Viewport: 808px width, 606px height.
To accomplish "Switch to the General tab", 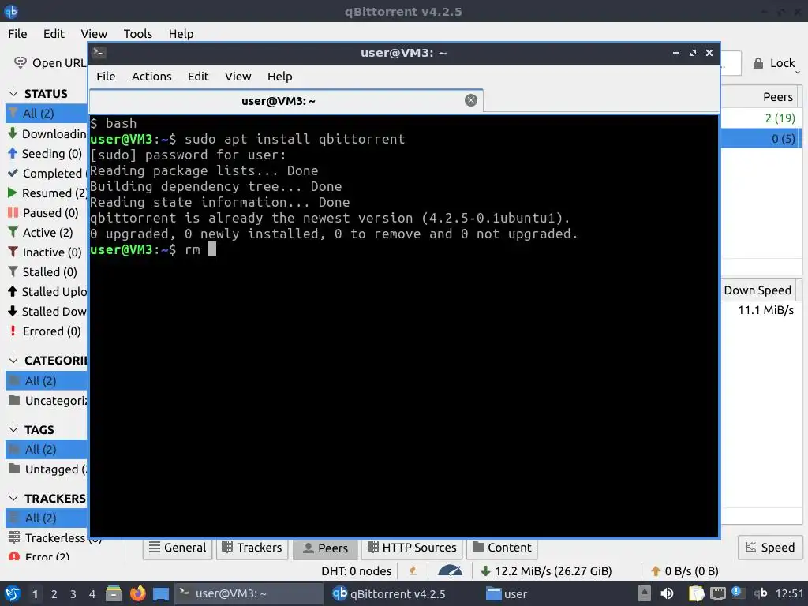I will tap(178, 548).
